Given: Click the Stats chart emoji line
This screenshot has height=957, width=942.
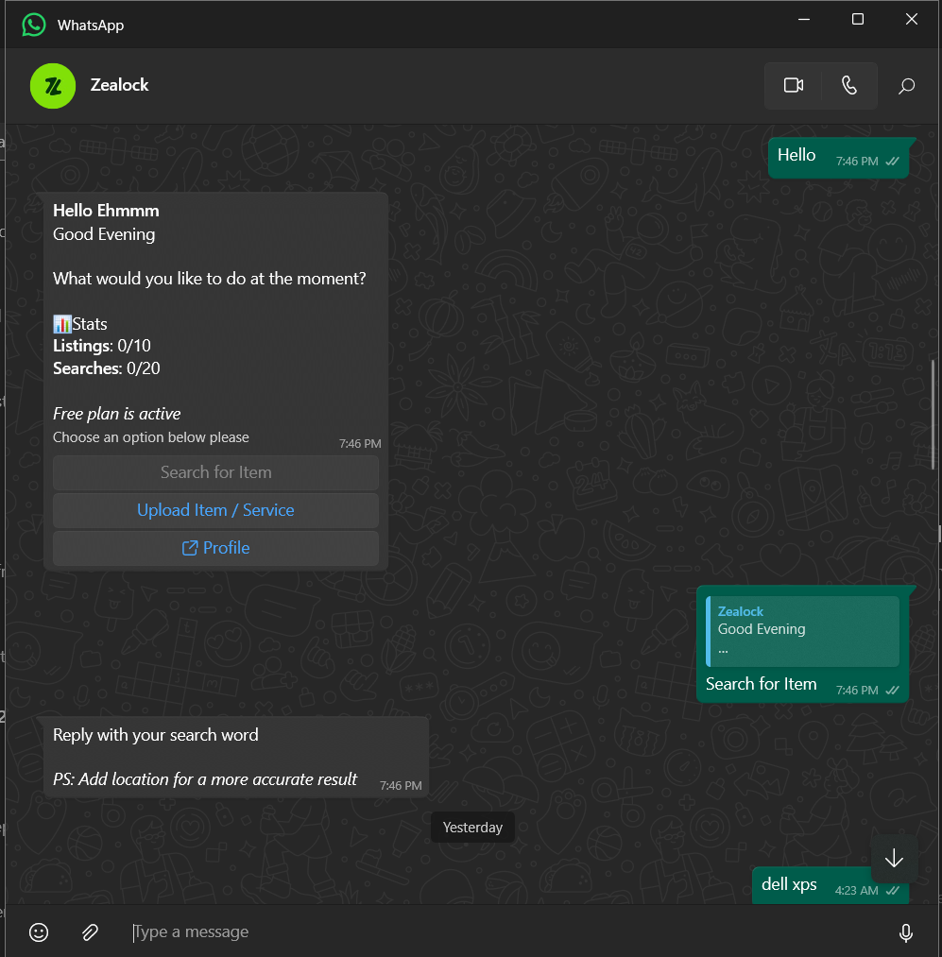Looking at the screenshot, I should pos(80,324).
